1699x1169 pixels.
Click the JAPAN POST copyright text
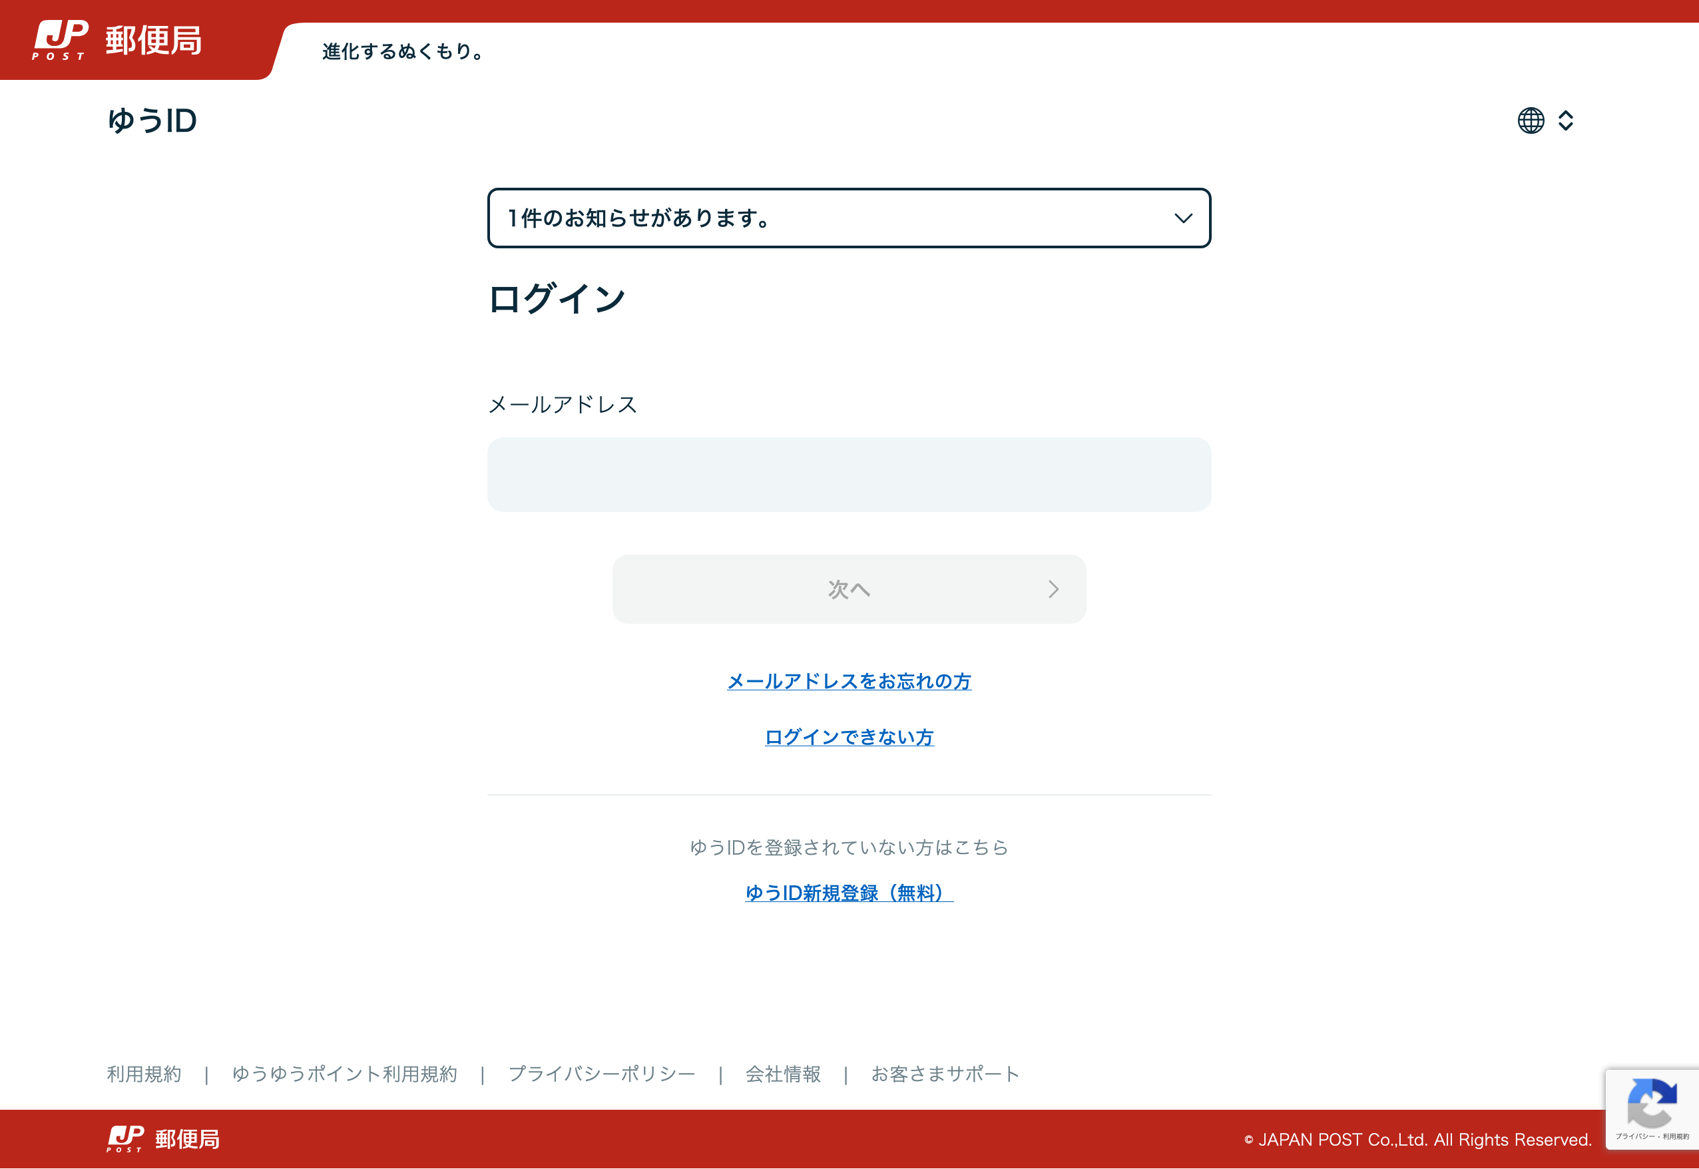pyautogui.click(x=1418, y=1140)
